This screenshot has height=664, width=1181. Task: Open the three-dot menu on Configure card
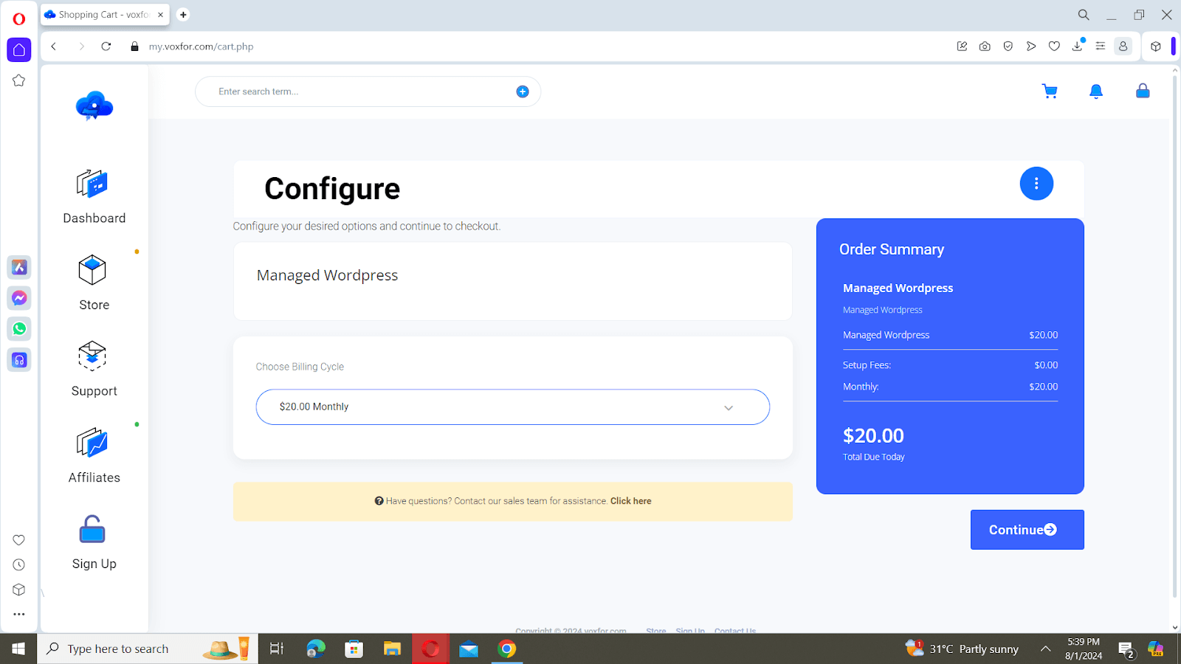[x=1036, y=183]
